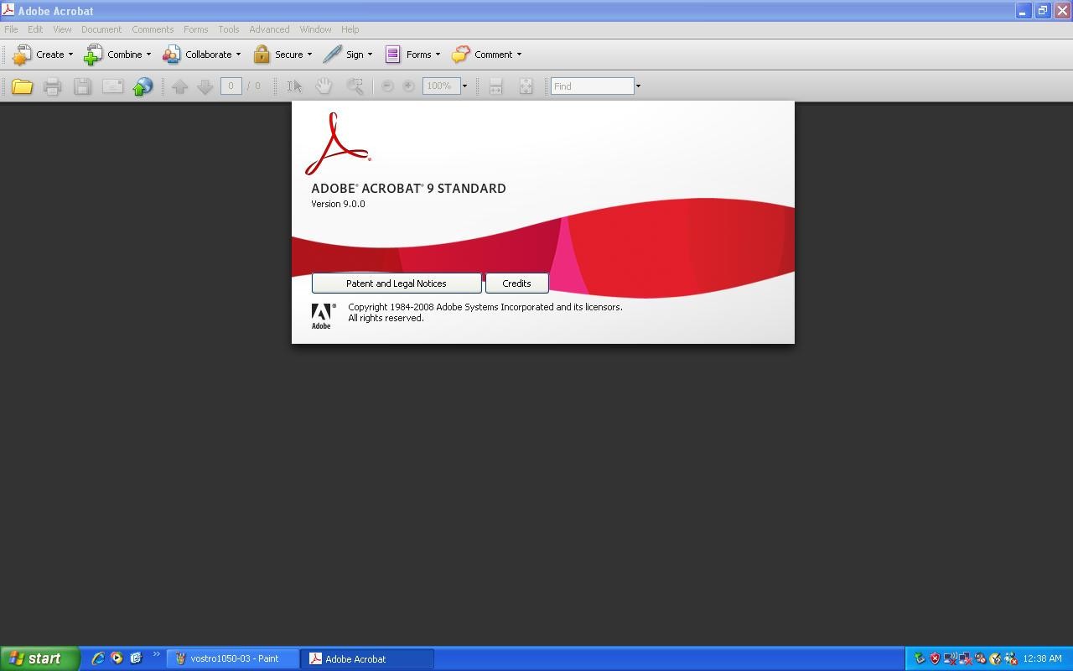The height and width of the screenshot is (671, 1073).
Task: Go to previous page using up arrow
Action: point(179,86)
